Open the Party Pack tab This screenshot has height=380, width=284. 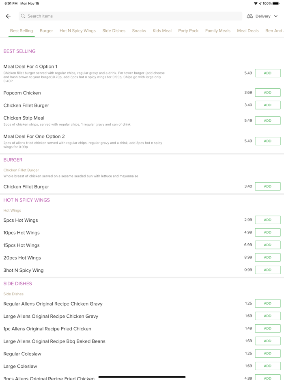coord(188,31)
